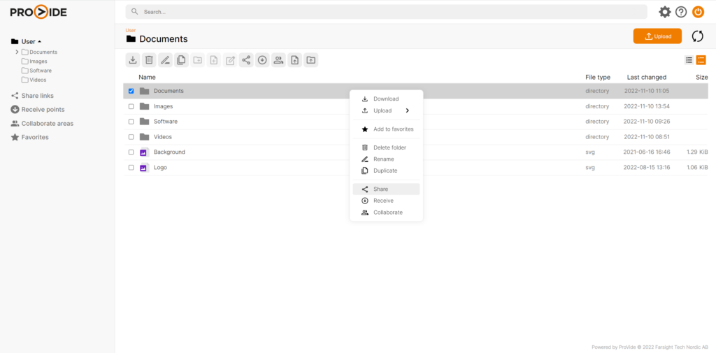Open help with the question mark icon
The height and width of the screenshot is (353, 716).
tap(681, 12)
